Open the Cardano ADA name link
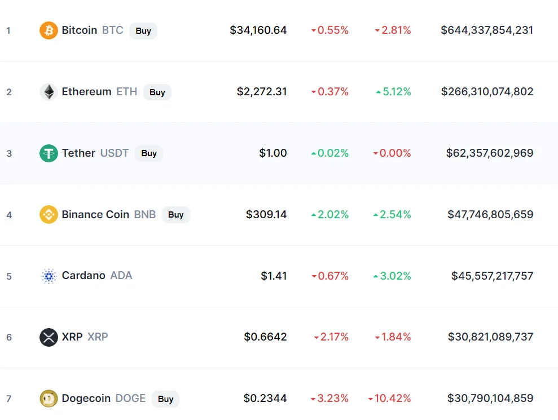The width and height of the screenshot is (558, 420). (x=97, y=276)
